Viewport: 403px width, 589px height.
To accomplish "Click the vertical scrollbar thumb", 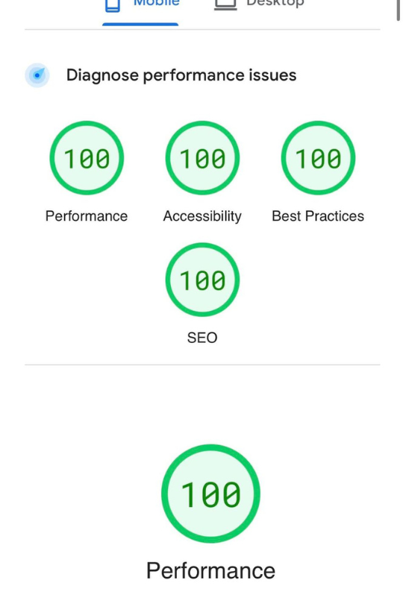I will click(x=398, y=10).
